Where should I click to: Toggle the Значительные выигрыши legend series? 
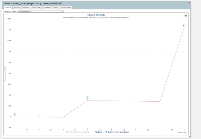[x=117, y=132]
